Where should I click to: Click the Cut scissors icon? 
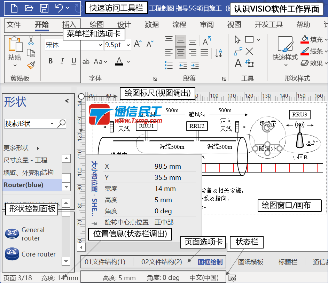coord(31,41)
